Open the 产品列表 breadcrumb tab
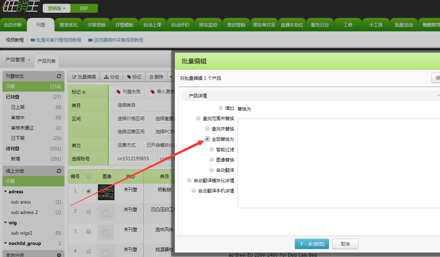Screen dimensions: 440x257 click(47, 61)
